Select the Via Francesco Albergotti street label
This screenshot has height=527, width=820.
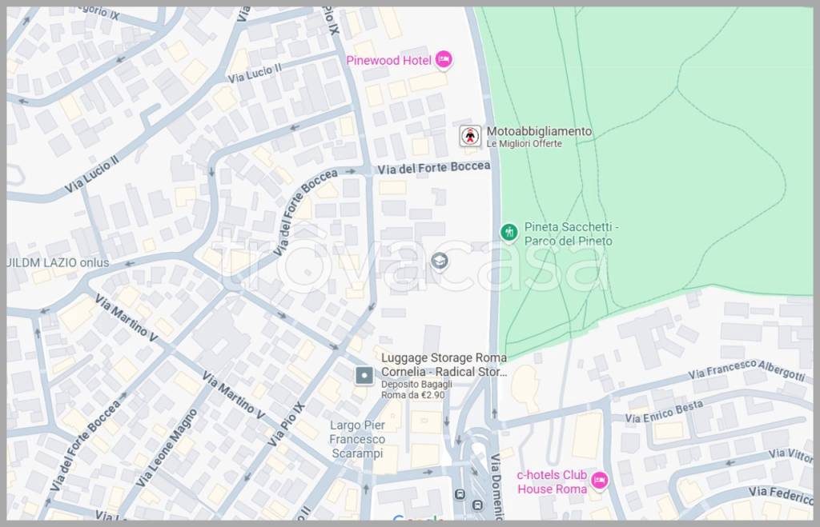746,369
